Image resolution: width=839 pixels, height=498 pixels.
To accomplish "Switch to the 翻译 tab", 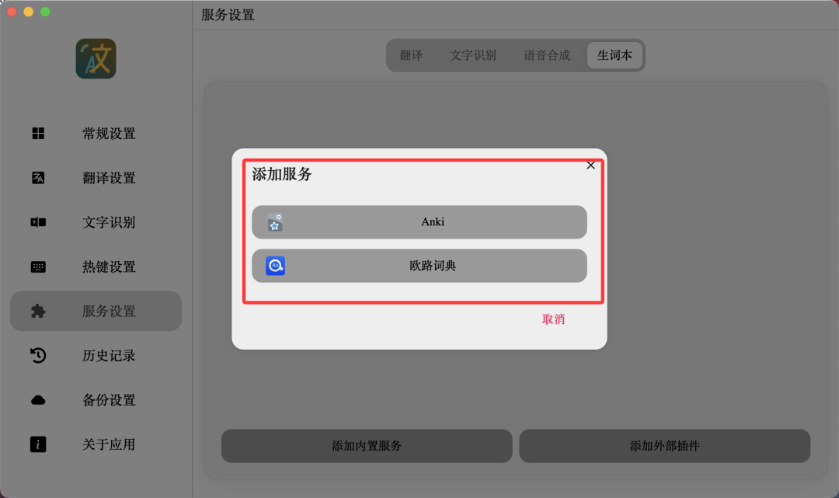I will pyautogui.click(x=411, y=55).
